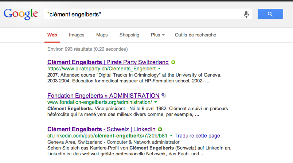Screen dimensions: 293x163
Task: Open Clément Engelberts Pirate Party Switzerland result
Action: (108, 62)
